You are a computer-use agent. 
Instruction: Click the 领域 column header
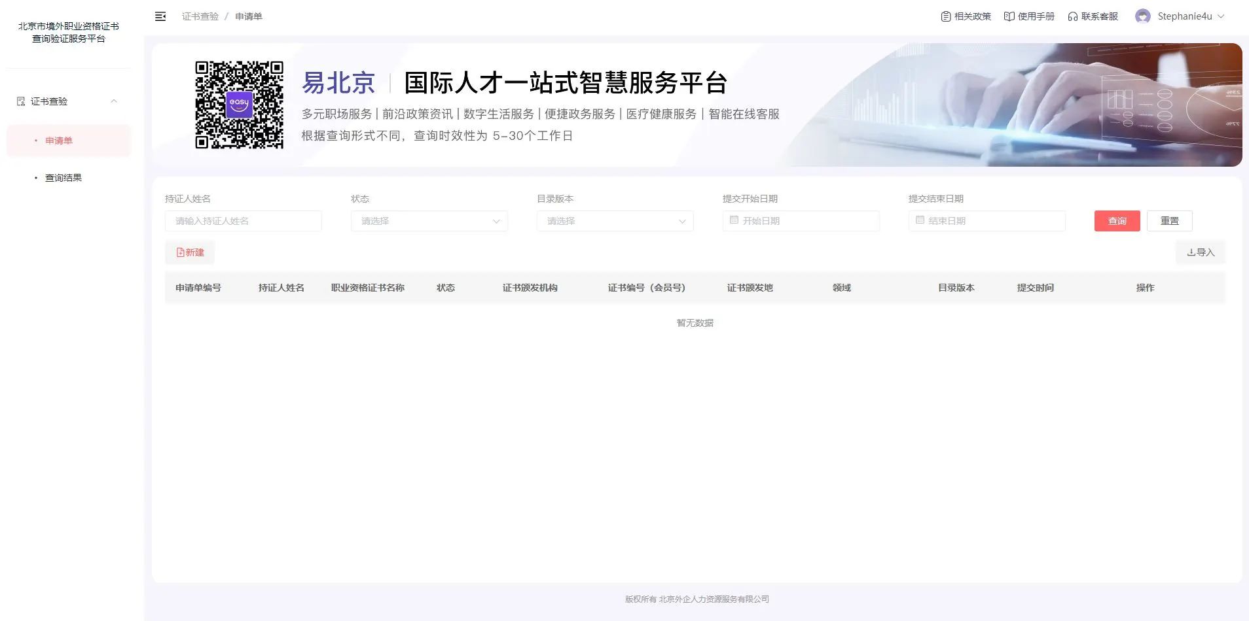point(842,288)
